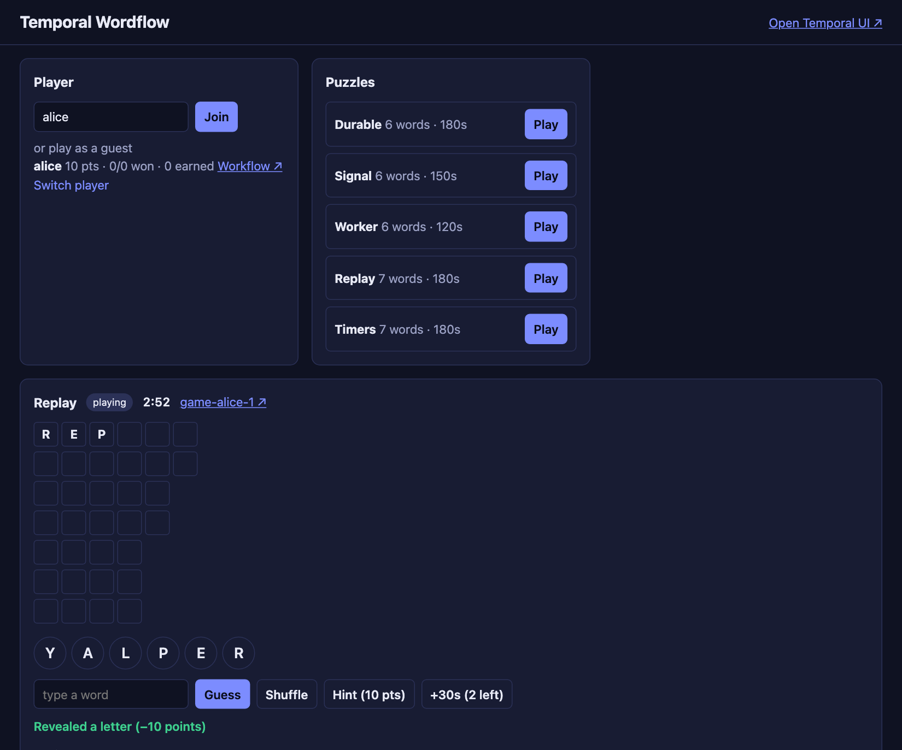Viewport: 902px width, 750px height.
Task: Open alice's Workflow link
Action: (x=250, y=166)
